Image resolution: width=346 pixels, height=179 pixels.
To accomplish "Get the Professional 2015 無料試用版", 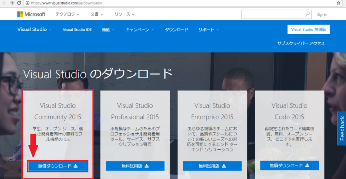I will [135, 166].
